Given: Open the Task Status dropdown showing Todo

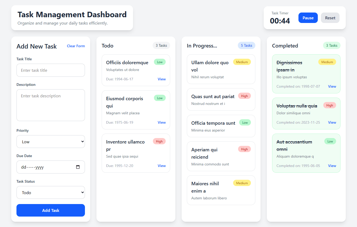Looking at the screenshot, I should pyautogui.click(x=51, y=192).
